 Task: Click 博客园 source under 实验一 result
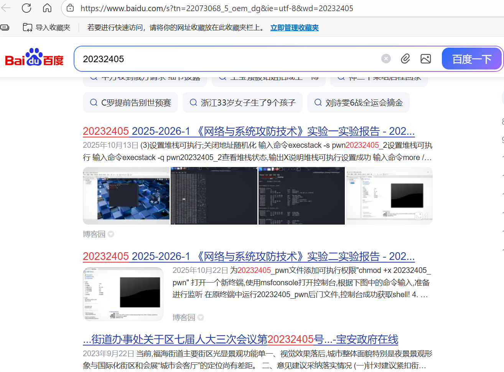(x=94, y=234)
